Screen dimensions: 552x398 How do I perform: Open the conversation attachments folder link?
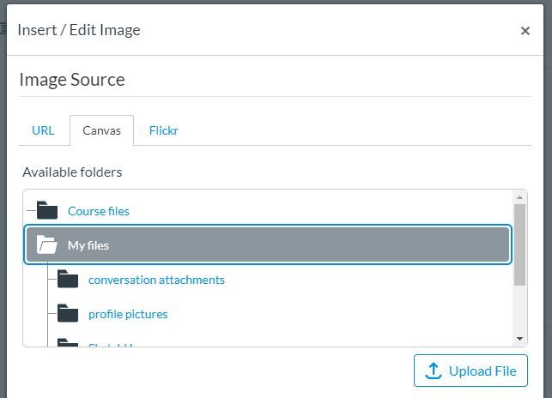156,280
